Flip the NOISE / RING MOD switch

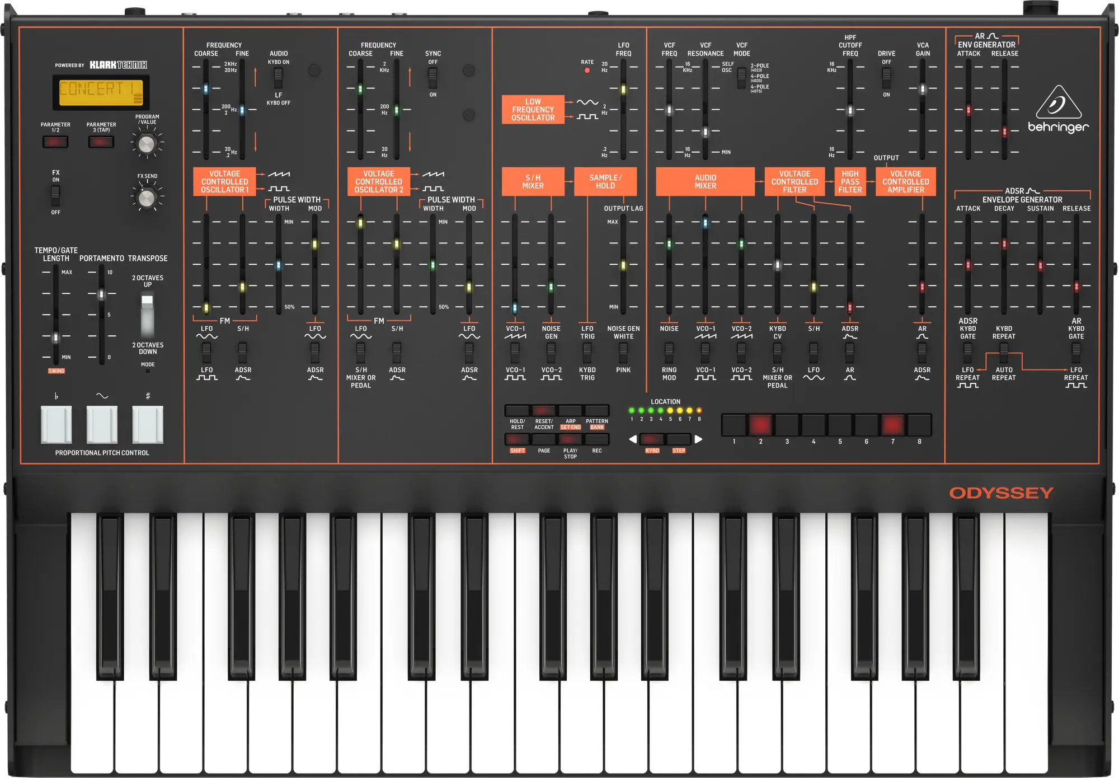click(669, 353)
